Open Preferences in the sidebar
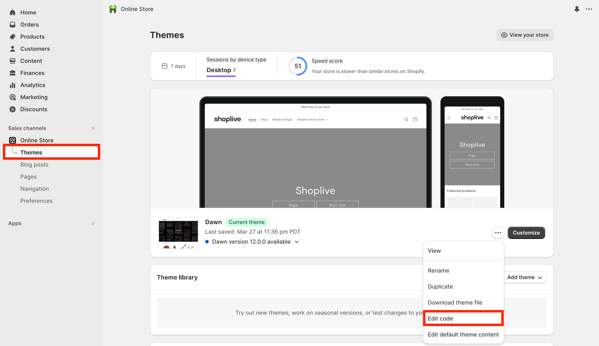Screen dimensions: 599x346 [x=37, y=201]
